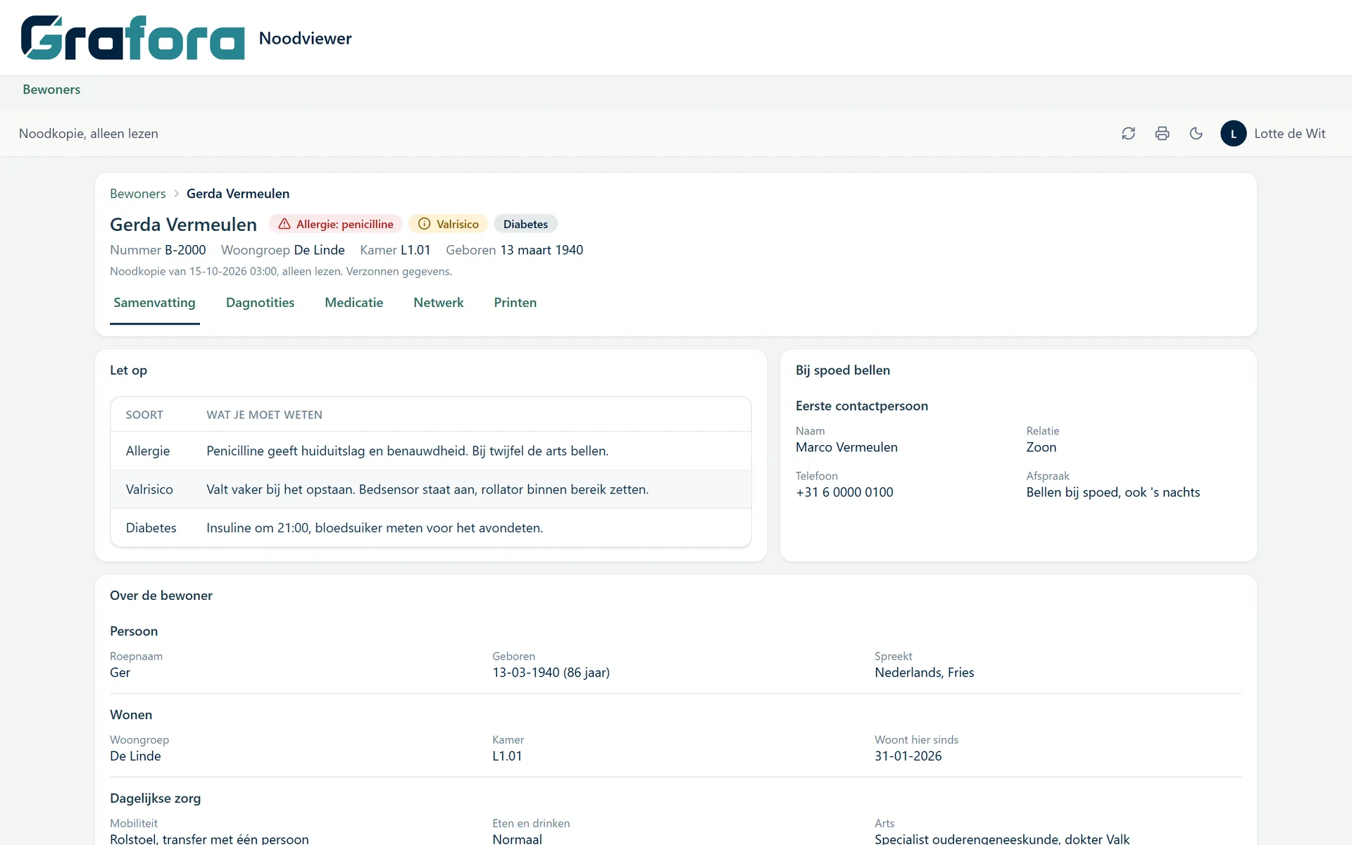Click the Allergie row in Let op table

point(430,451)
